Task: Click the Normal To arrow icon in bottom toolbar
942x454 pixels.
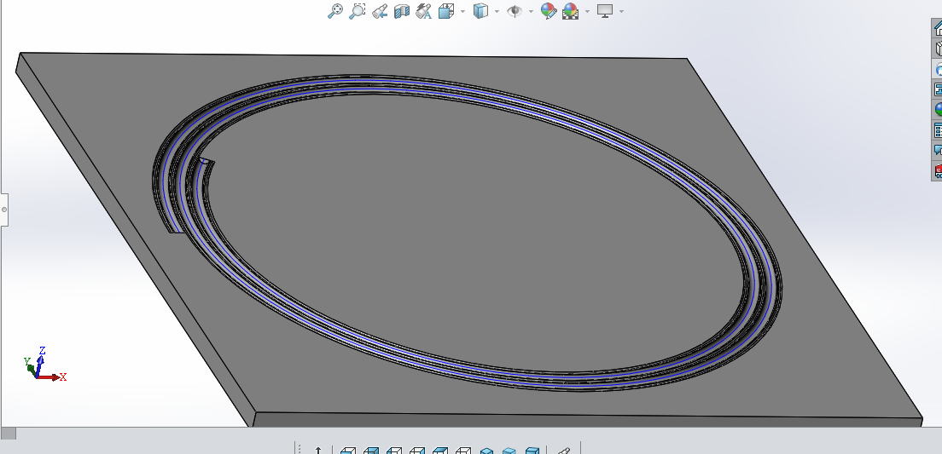Action: point(318,450)
